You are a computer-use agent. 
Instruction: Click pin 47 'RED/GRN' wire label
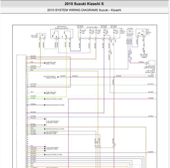pyautogui.click(x=33, y=148)
